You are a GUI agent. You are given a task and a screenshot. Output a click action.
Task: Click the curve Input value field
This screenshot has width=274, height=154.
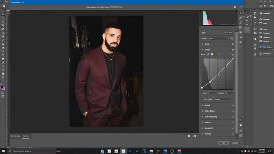coord(211,93)
